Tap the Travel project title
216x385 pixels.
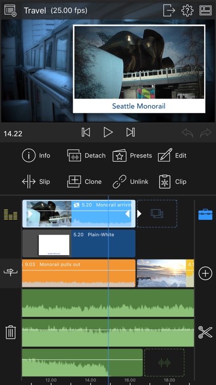35,11
